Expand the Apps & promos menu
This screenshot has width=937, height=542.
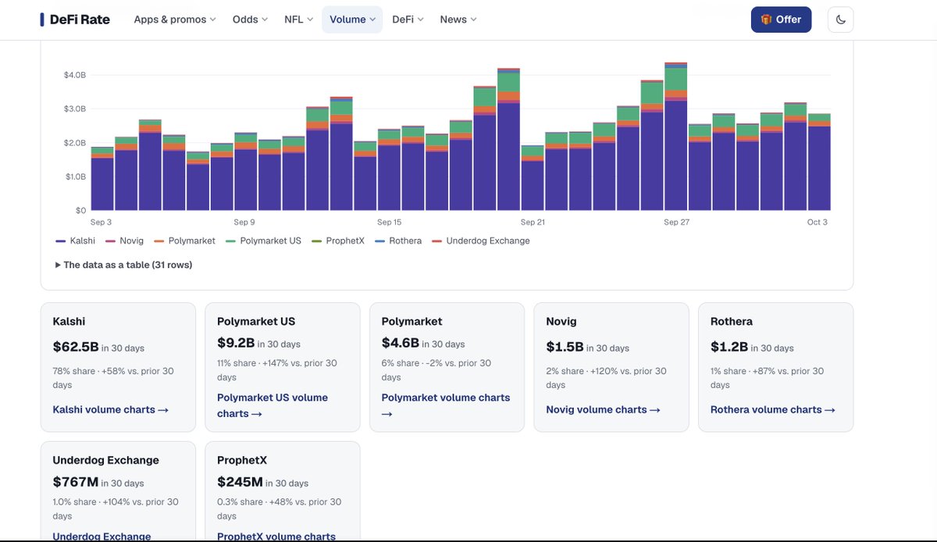point(175,20)
